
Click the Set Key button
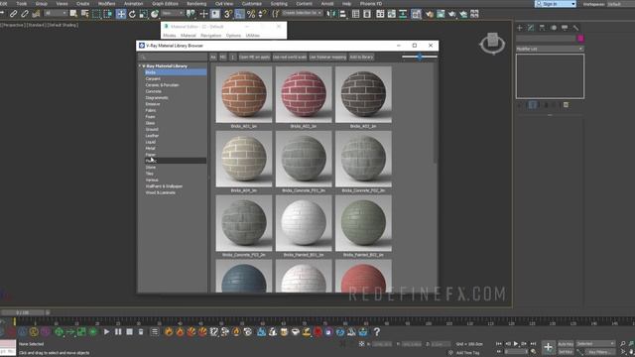tap(566, 352)
